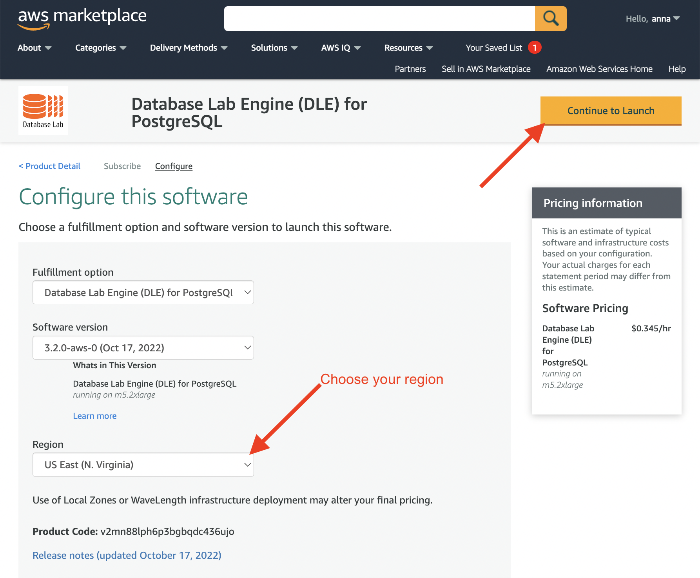Screen dimensions: 700x578
Task: Expand the Categories menu
Action: (x=101, y=48)
